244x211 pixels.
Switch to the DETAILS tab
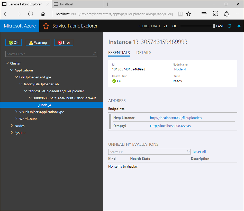pyautogui.click(x=144, y=53)
